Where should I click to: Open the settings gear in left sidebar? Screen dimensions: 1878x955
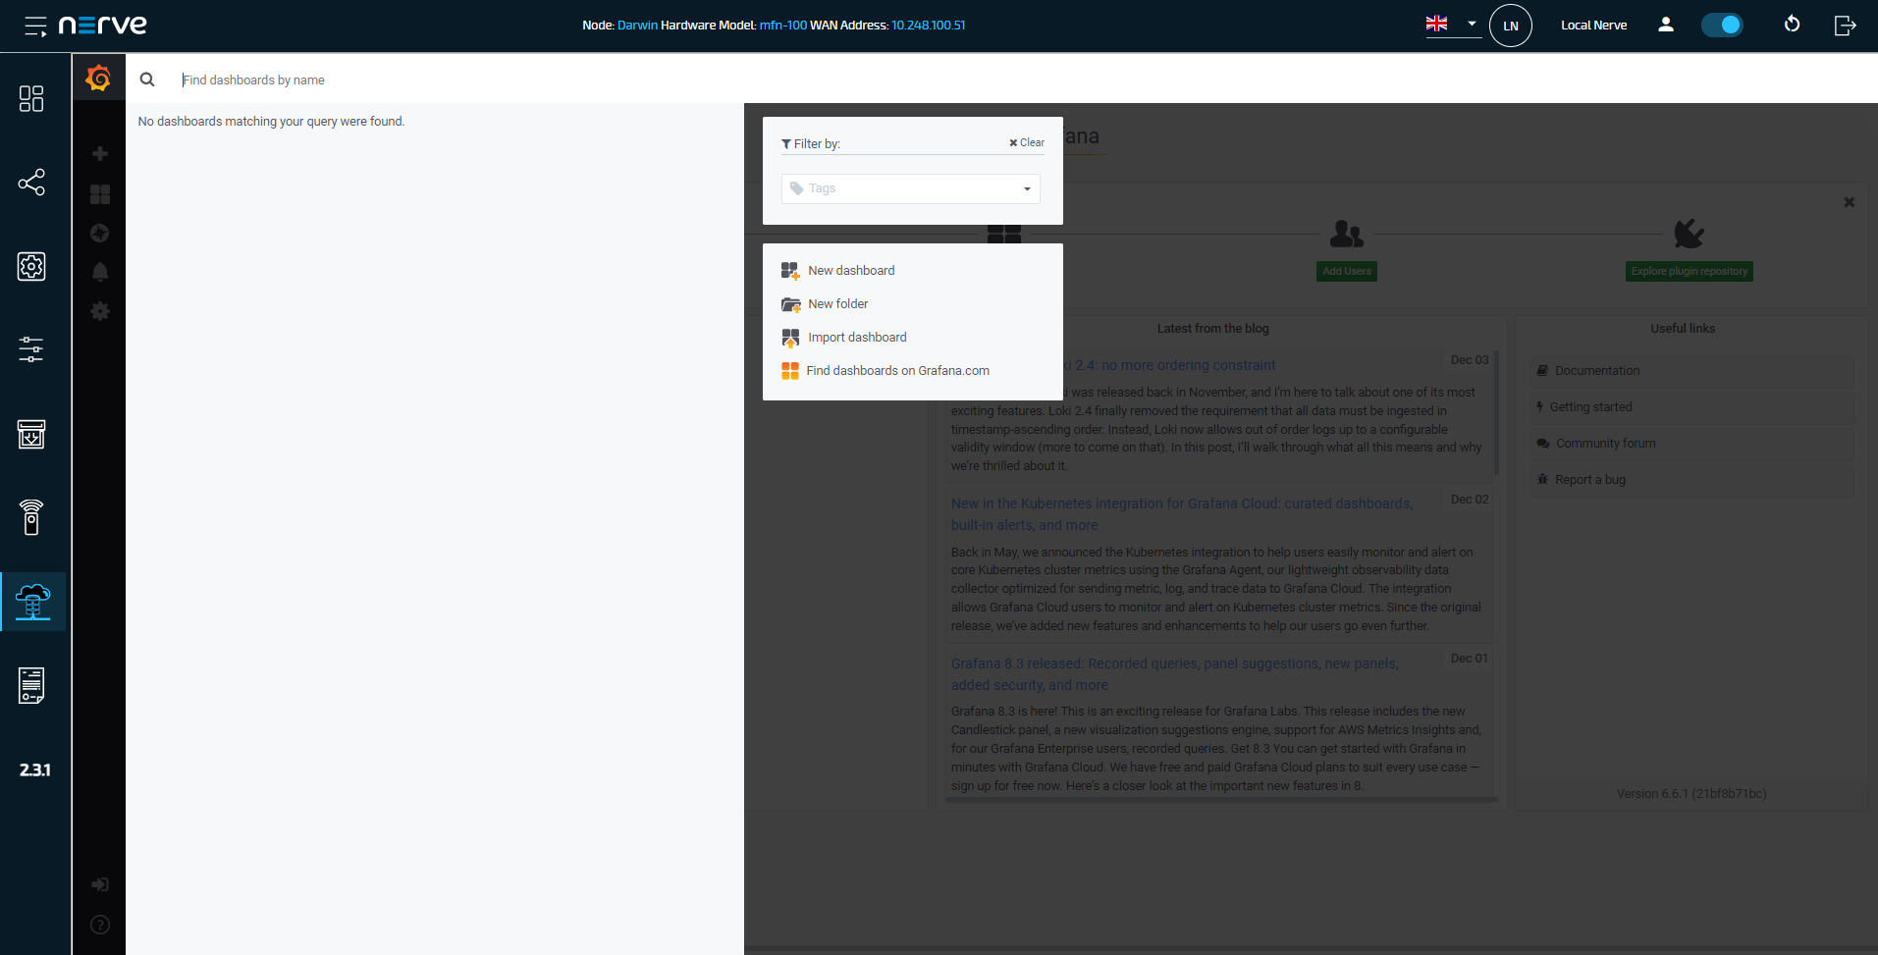click(32, 266)
